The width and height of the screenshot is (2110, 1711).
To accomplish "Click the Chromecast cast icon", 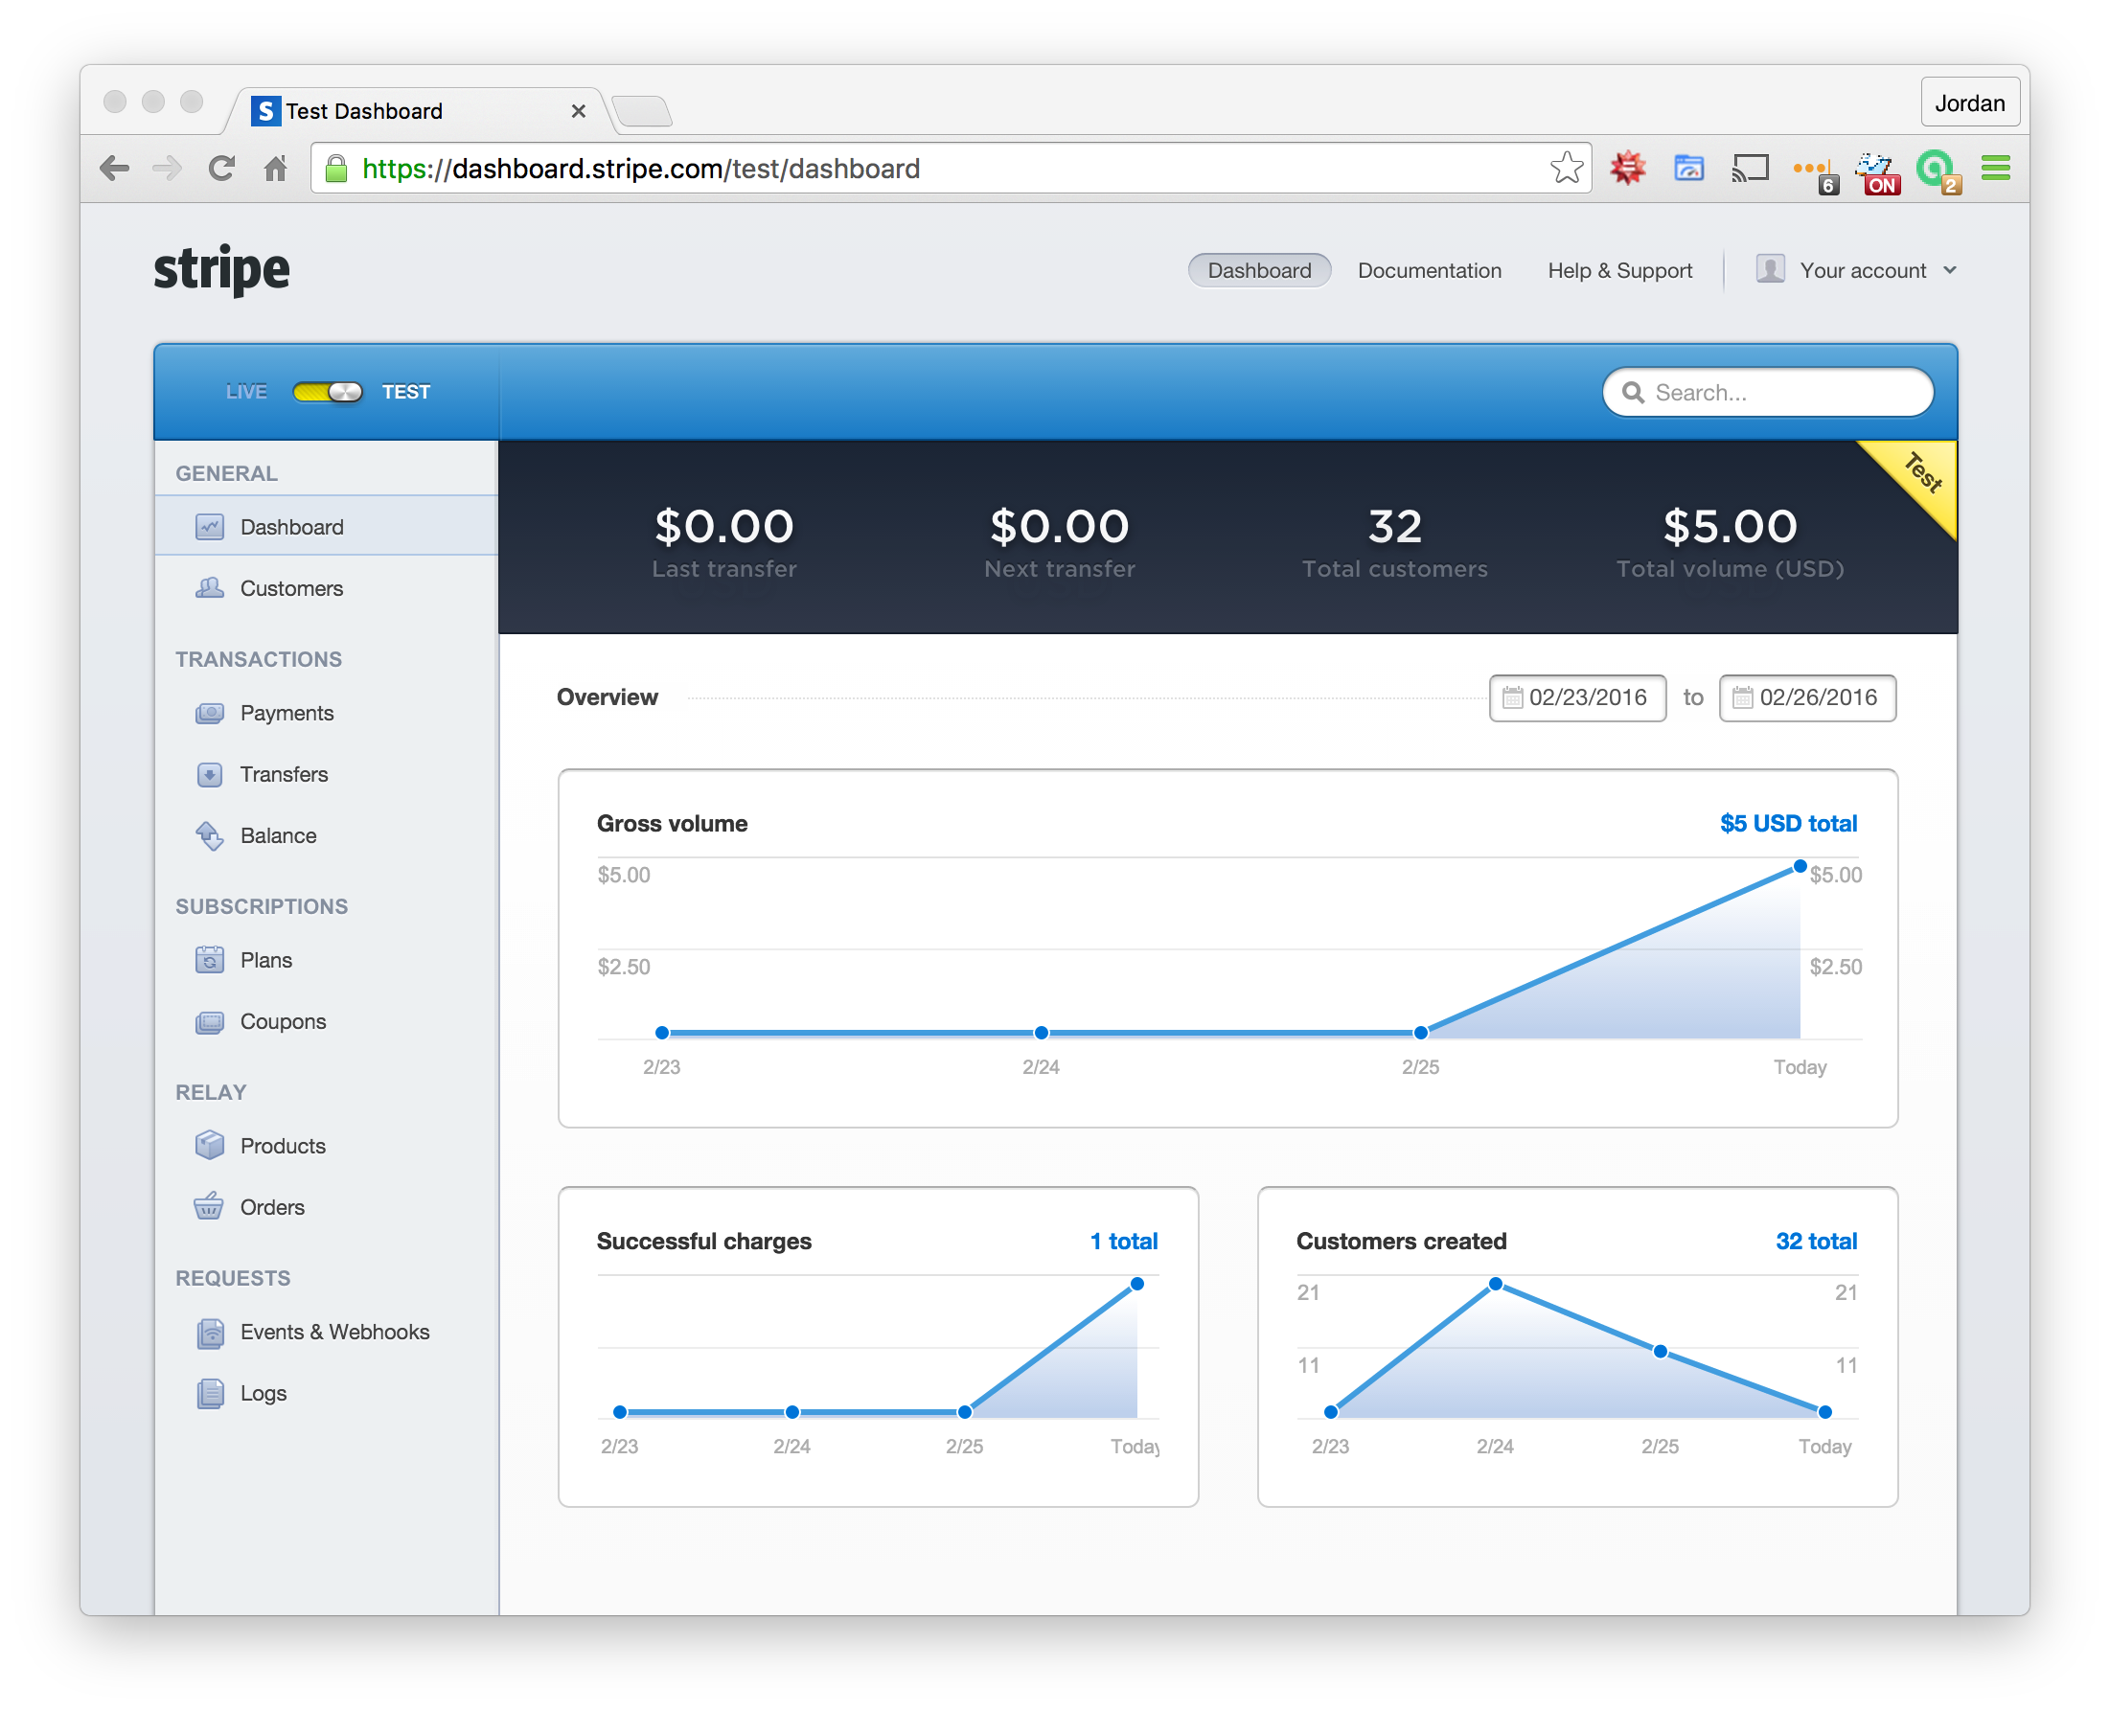I will click(1750, 169).
